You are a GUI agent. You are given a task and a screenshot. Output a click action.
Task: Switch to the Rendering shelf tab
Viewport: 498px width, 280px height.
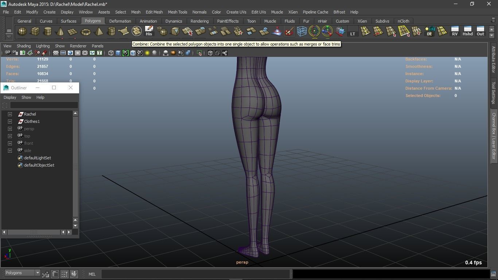[x=199, y=21]
